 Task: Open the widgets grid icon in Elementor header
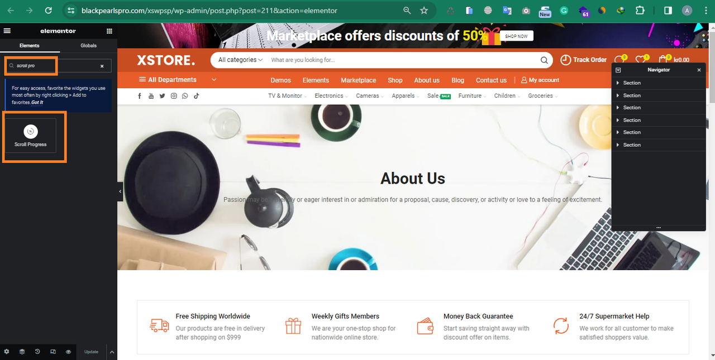pos(109,31)
